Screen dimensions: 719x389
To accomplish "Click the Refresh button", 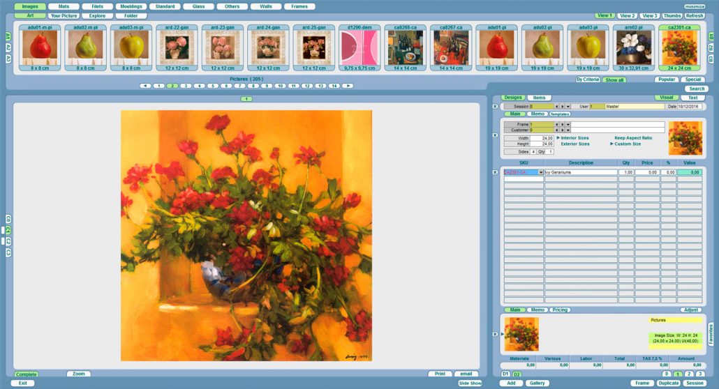I will pos(695,15).
